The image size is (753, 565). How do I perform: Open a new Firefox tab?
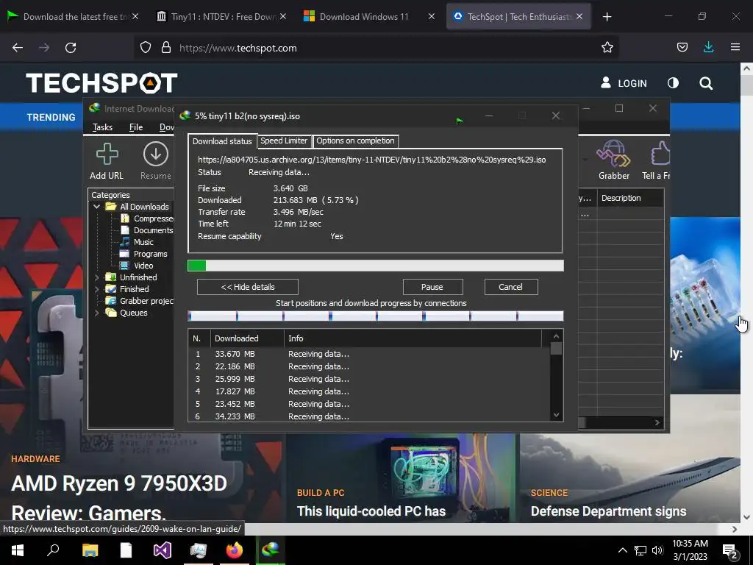[x=607, y=17]
